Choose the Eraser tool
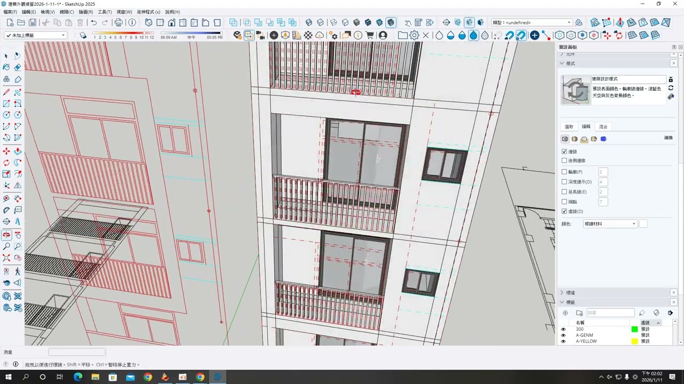Viewport: 684px width, 384px height. pyautogui.click(x=18, y=67)
